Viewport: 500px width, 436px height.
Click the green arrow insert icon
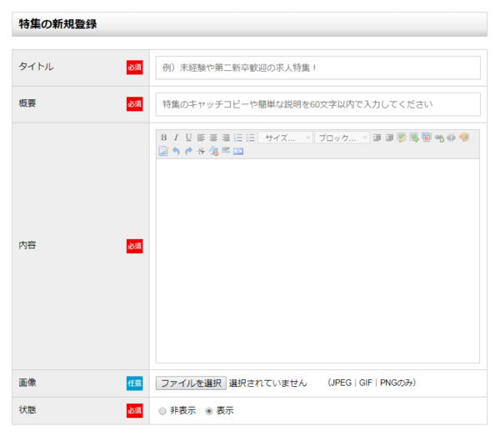pos(414,138)
